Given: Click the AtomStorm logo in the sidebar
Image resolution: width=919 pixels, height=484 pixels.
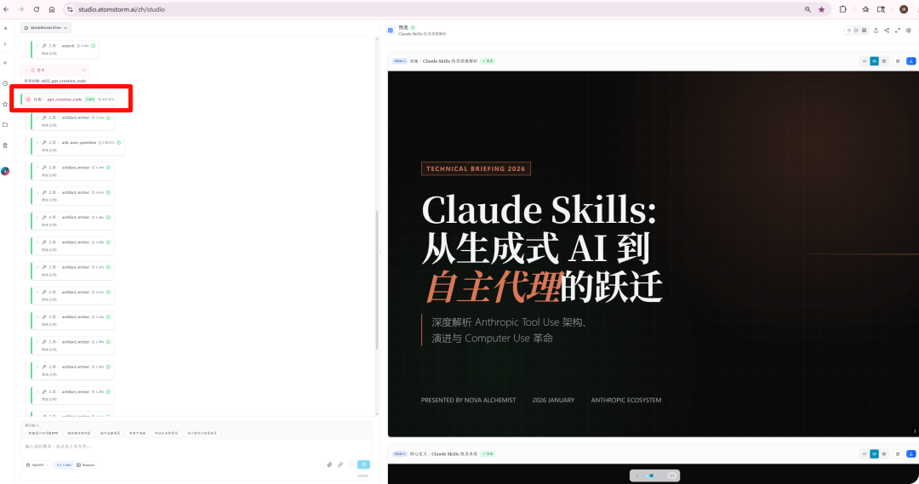Looking at the screenshot, I should coord(5,27).
